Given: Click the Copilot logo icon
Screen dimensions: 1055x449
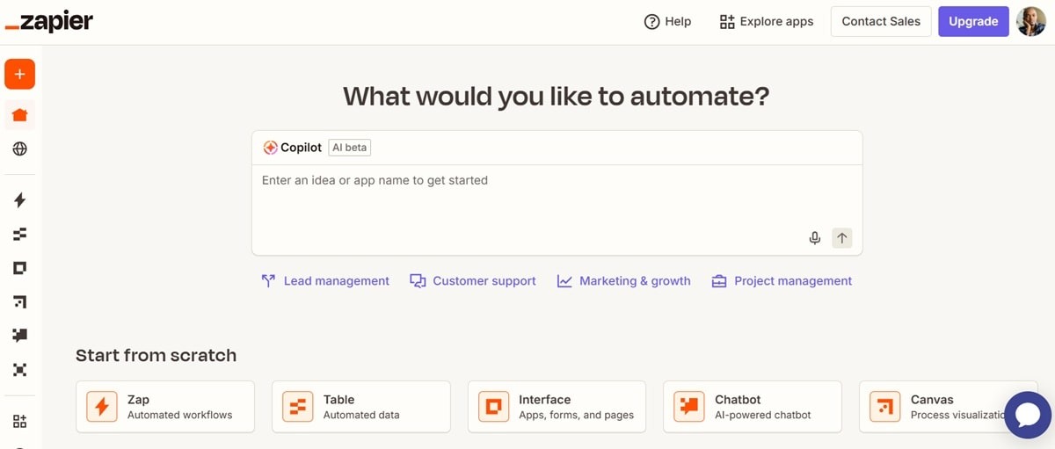Looking at the screenshot, I should coord(270,148).
